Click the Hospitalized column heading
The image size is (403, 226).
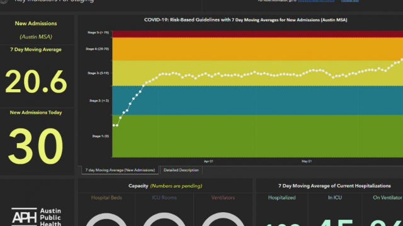coord(281,198)
